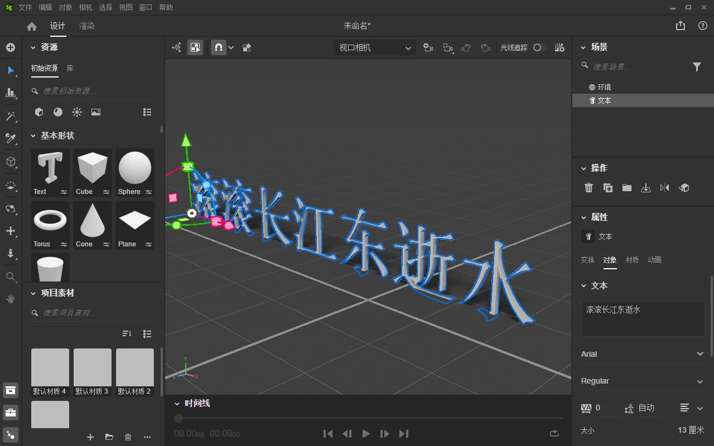Image resolution: width=714 pixels, height=446 pixels.
Task: Collapse the 资源 panel
Action: click(x=33, y=47)
